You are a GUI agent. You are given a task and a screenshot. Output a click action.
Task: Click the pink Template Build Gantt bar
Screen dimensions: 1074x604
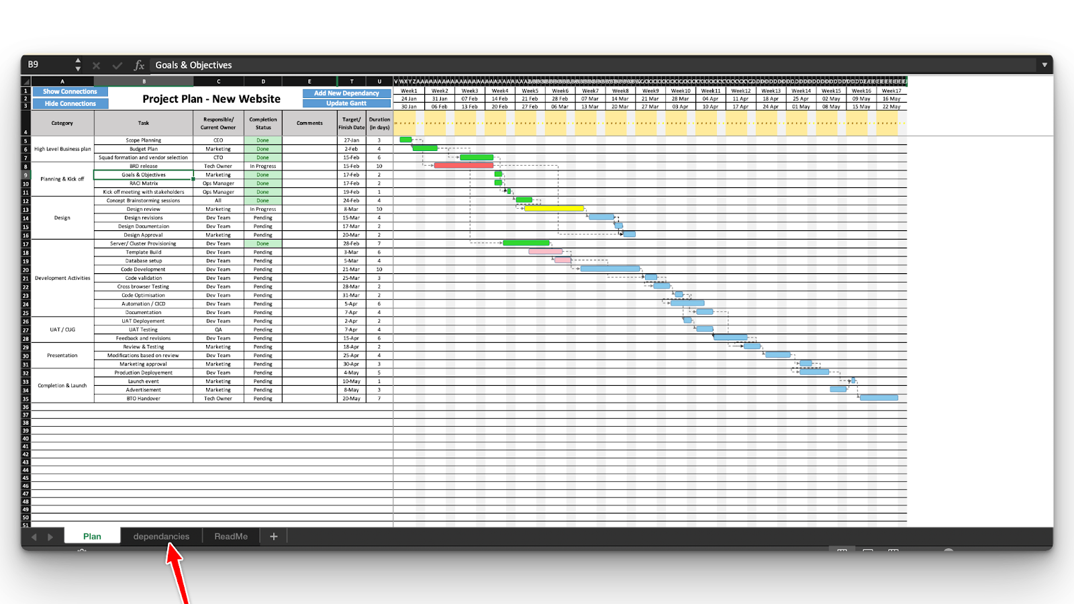coord(546,252)
